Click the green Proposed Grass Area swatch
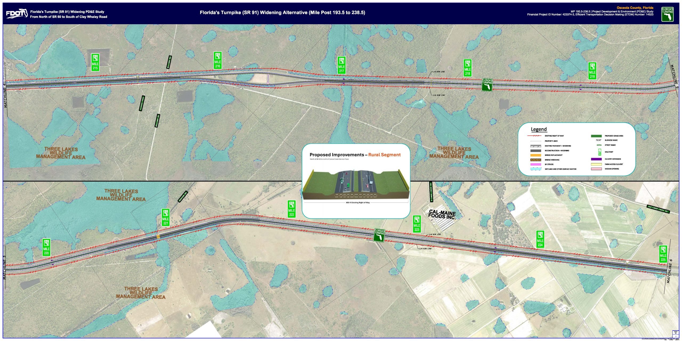The height and width of the screenshot is (341, 682). (596, 136)
